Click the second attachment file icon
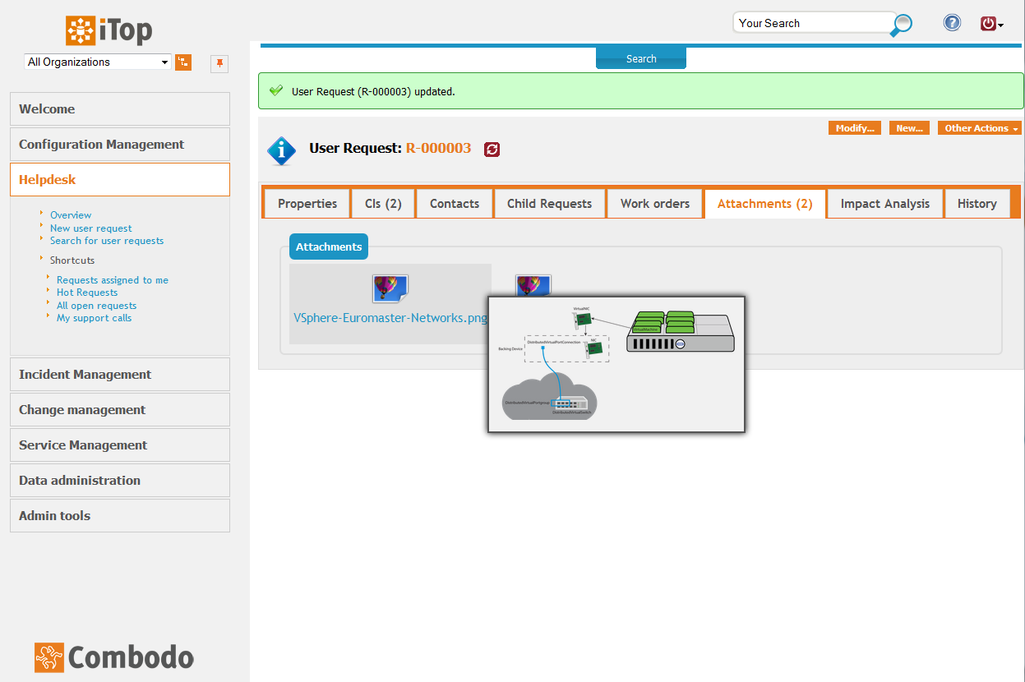Image resolution: width=1025 pixels, height=682 pixels. tap(533, 284)
